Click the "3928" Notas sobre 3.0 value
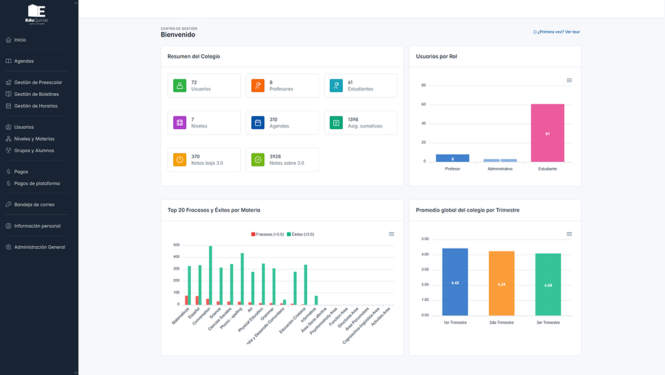This screenshot has width=665, height=375. pyautogui.click(x=275, y=156)
